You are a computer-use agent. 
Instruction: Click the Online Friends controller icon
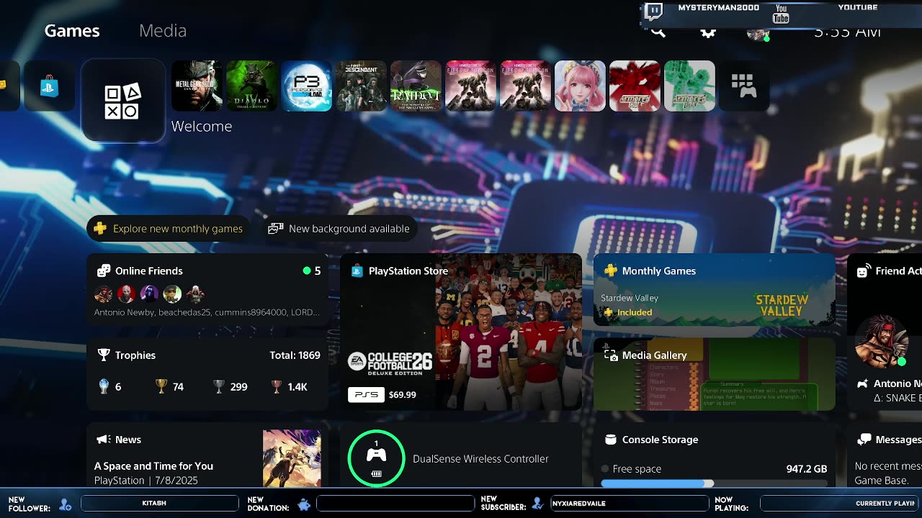tap(104, 271)
